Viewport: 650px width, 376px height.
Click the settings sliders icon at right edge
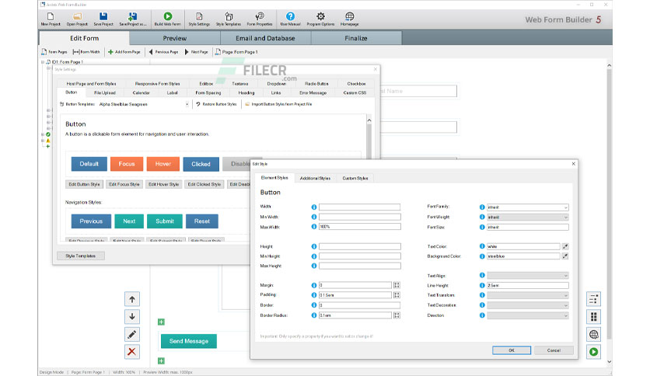(x=593, y=299)
